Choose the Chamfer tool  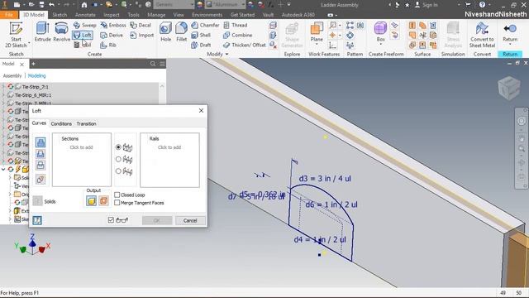tap(205, 25)
